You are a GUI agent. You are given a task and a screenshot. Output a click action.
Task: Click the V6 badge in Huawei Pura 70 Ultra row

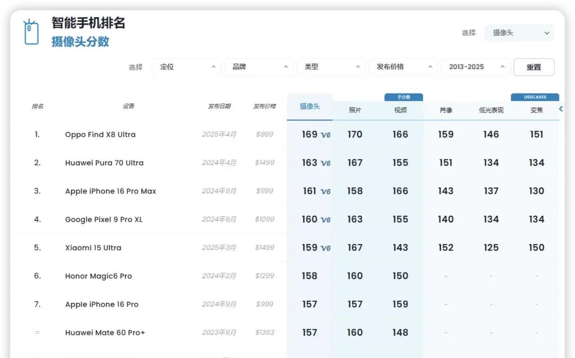click(x=326, y=163)
